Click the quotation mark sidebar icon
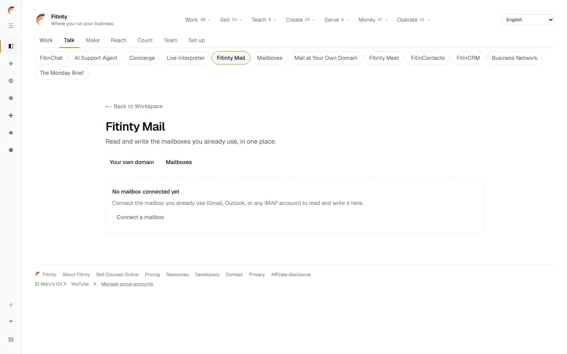This screenshot has width=567, height=354. [11, 322]
